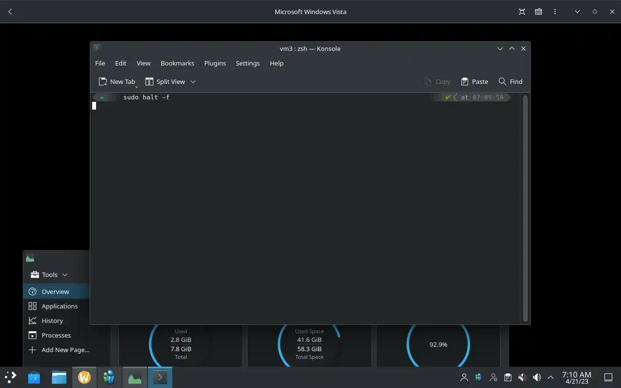This screenshot has height=388, width=621.
Task: Click the blue figures app icon in taskbar
Action: pos(109,377)
